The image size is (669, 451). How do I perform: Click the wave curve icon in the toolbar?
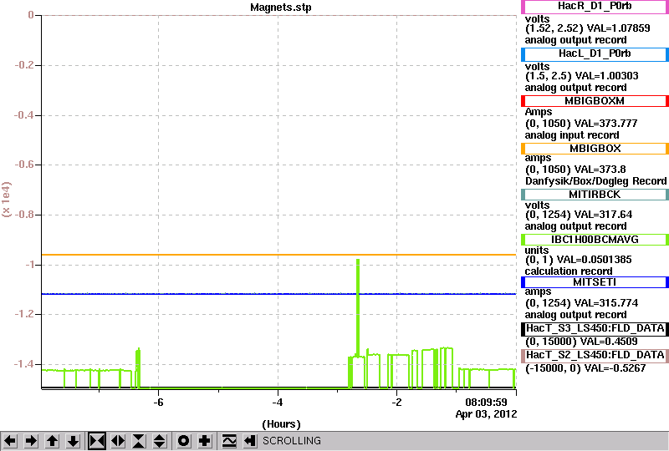pos(229,441)
